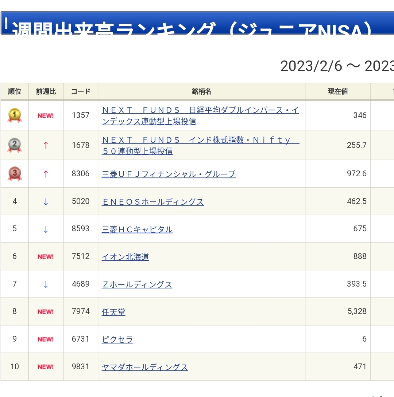Click rank number 4 in the ENEOS row

click(15, 201)
